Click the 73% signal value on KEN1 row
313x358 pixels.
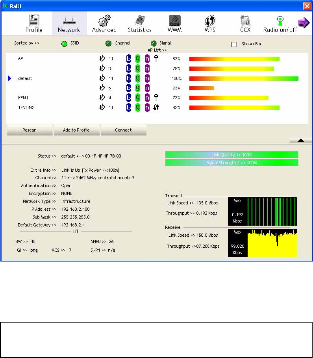(176, 98)
